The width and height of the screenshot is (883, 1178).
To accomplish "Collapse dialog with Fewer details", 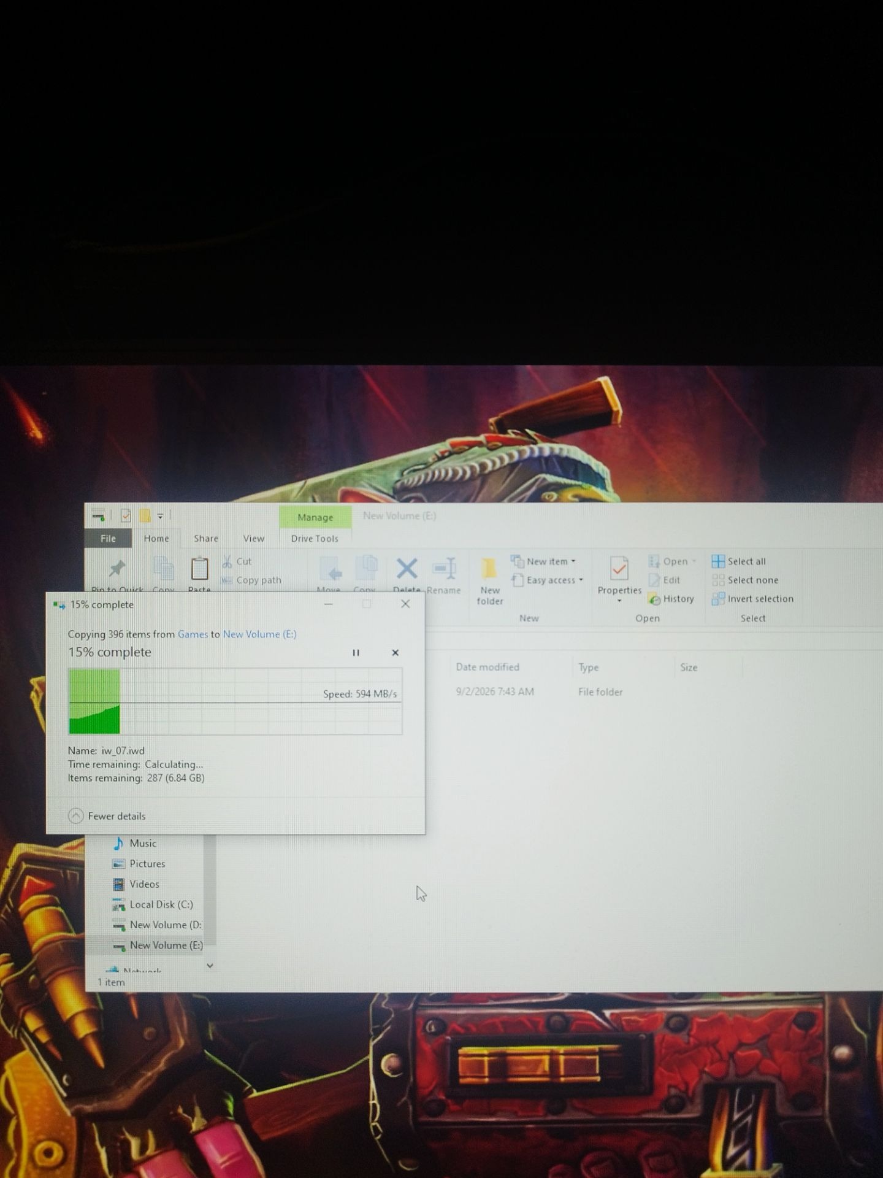I will (107, 816).
